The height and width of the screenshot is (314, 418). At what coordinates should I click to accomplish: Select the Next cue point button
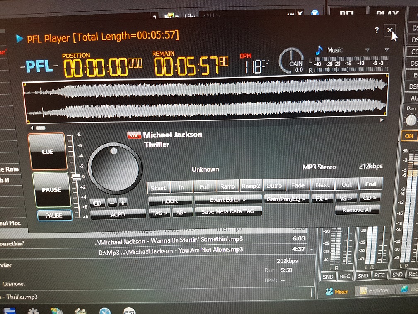point(322,184)
